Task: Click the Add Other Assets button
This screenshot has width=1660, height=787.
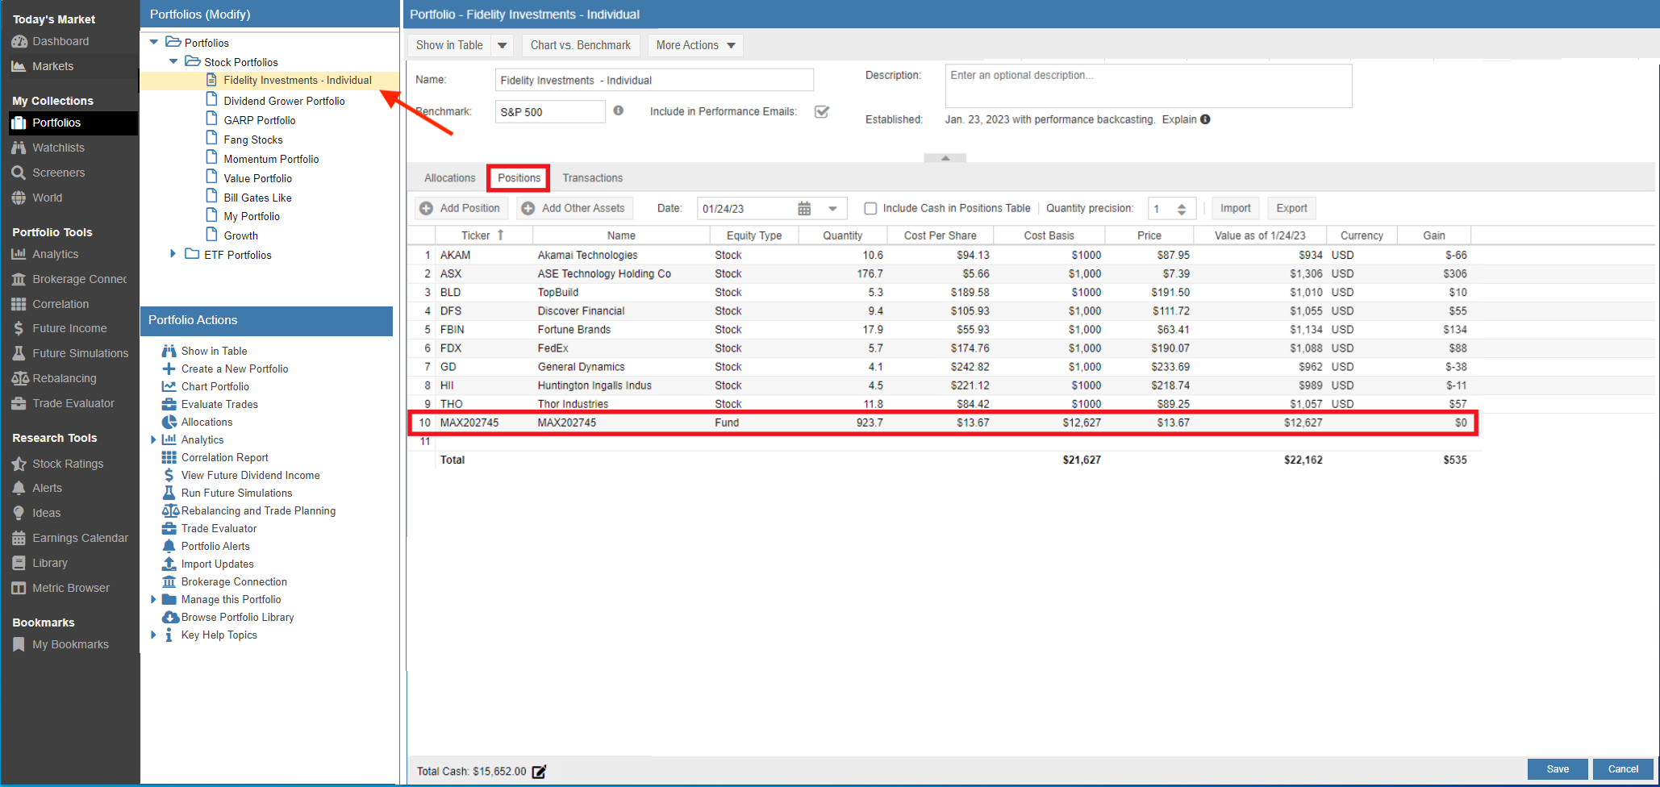Action: pos(574,208)
